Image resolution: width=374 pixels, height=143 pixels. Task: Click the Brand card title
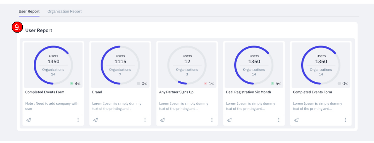click(x=97, y=92)
